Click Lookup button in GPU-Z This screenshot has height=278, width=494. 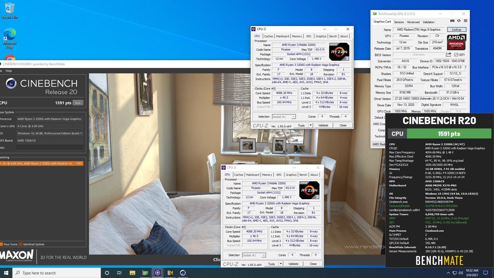coord(456,30)
